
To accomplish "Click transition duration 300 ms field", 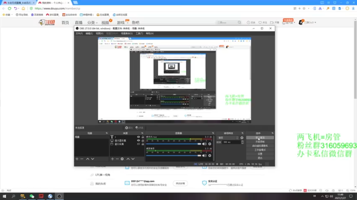I will [231, 142].
